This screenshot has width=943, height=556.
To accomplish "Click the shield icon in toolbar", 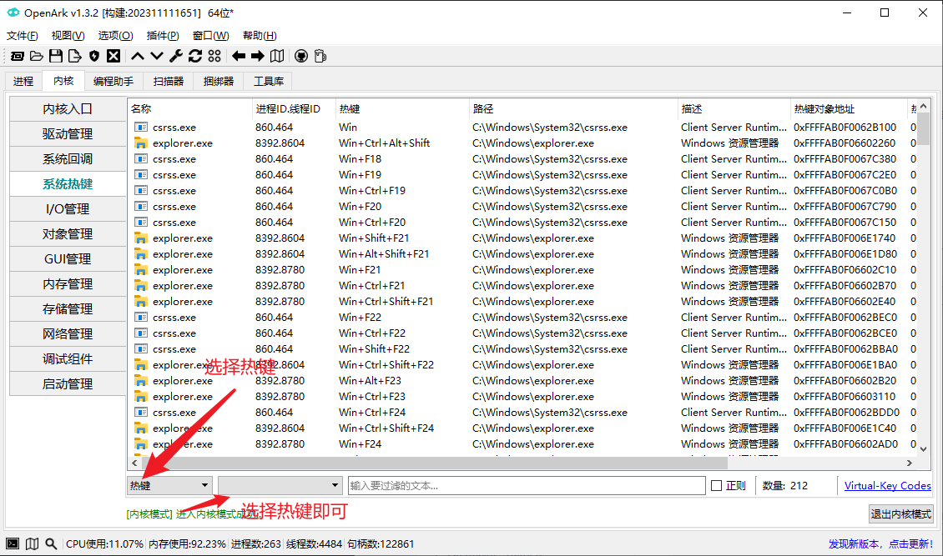I will [94, 56].
